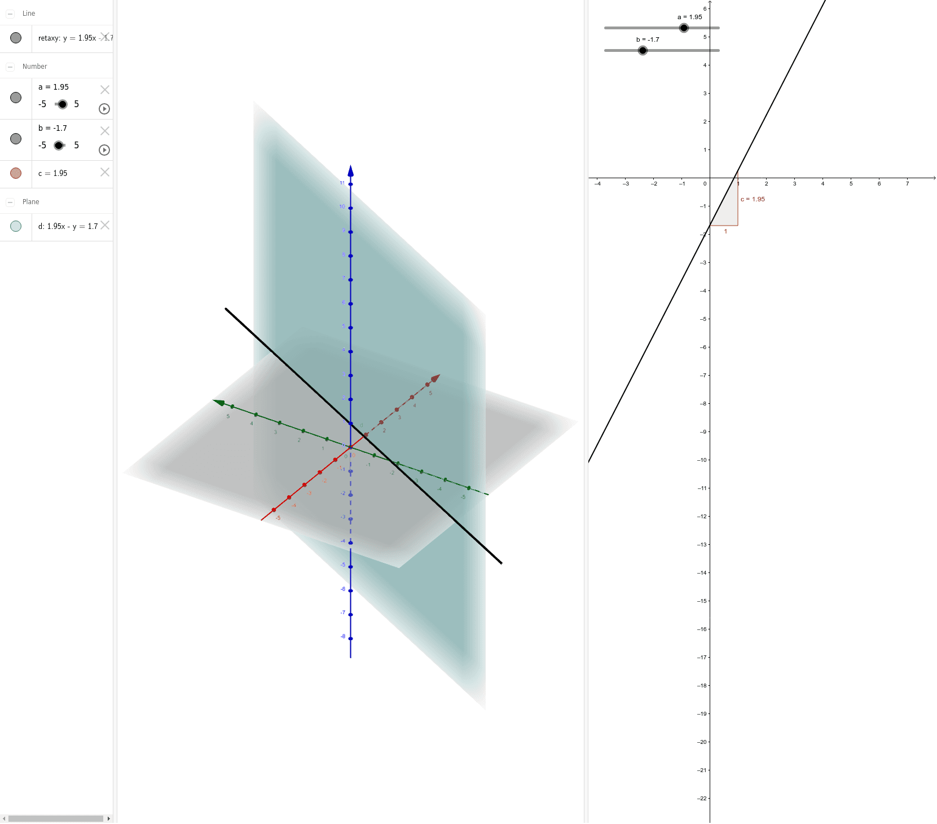937x824 pixels.
Task: Delete plane d: 1.95x - y = 1.7
Action: click(x=104, y=226)
